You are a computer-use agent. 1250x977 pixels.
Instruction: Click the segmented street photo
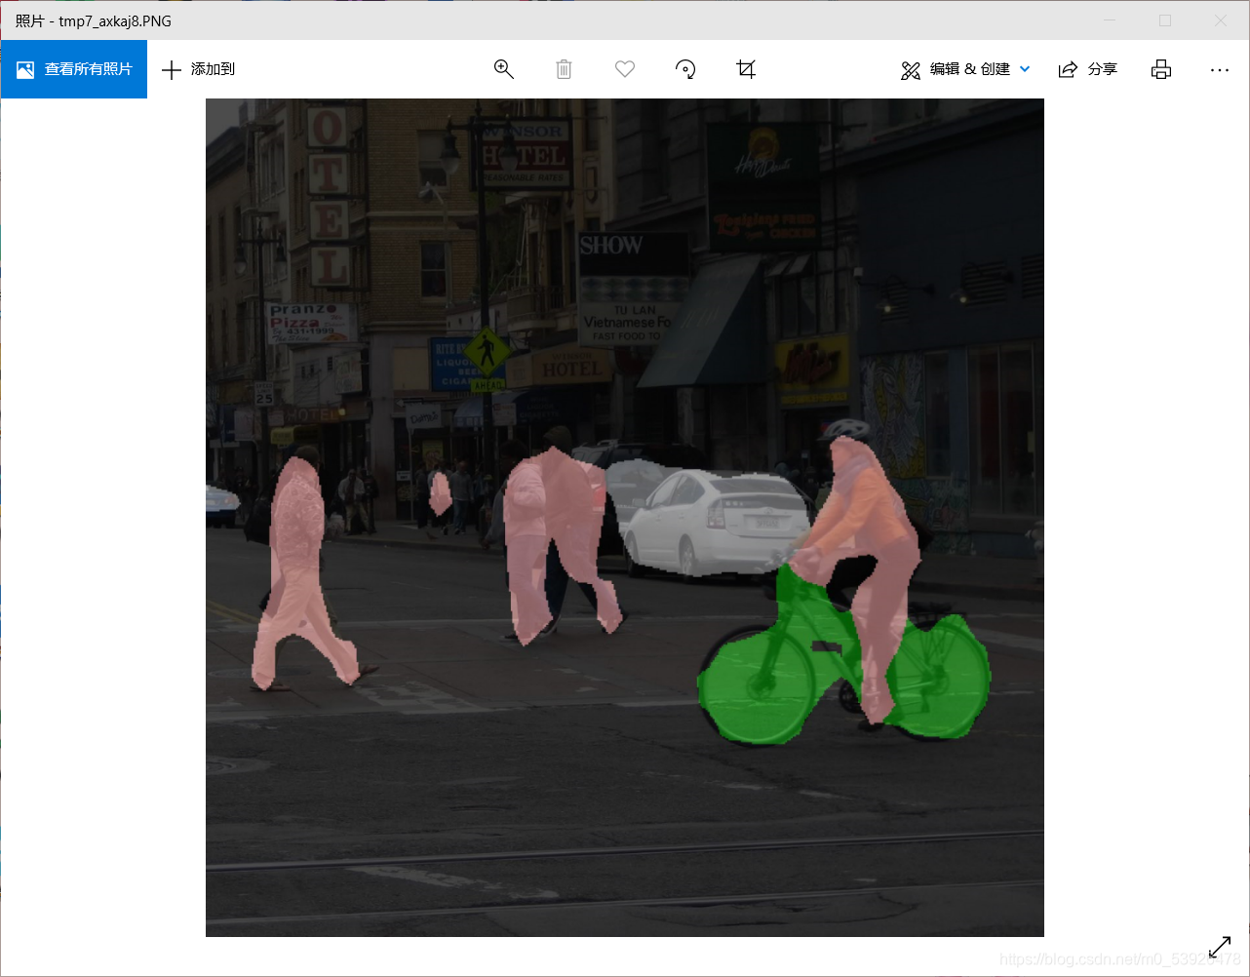pos(625,518)
